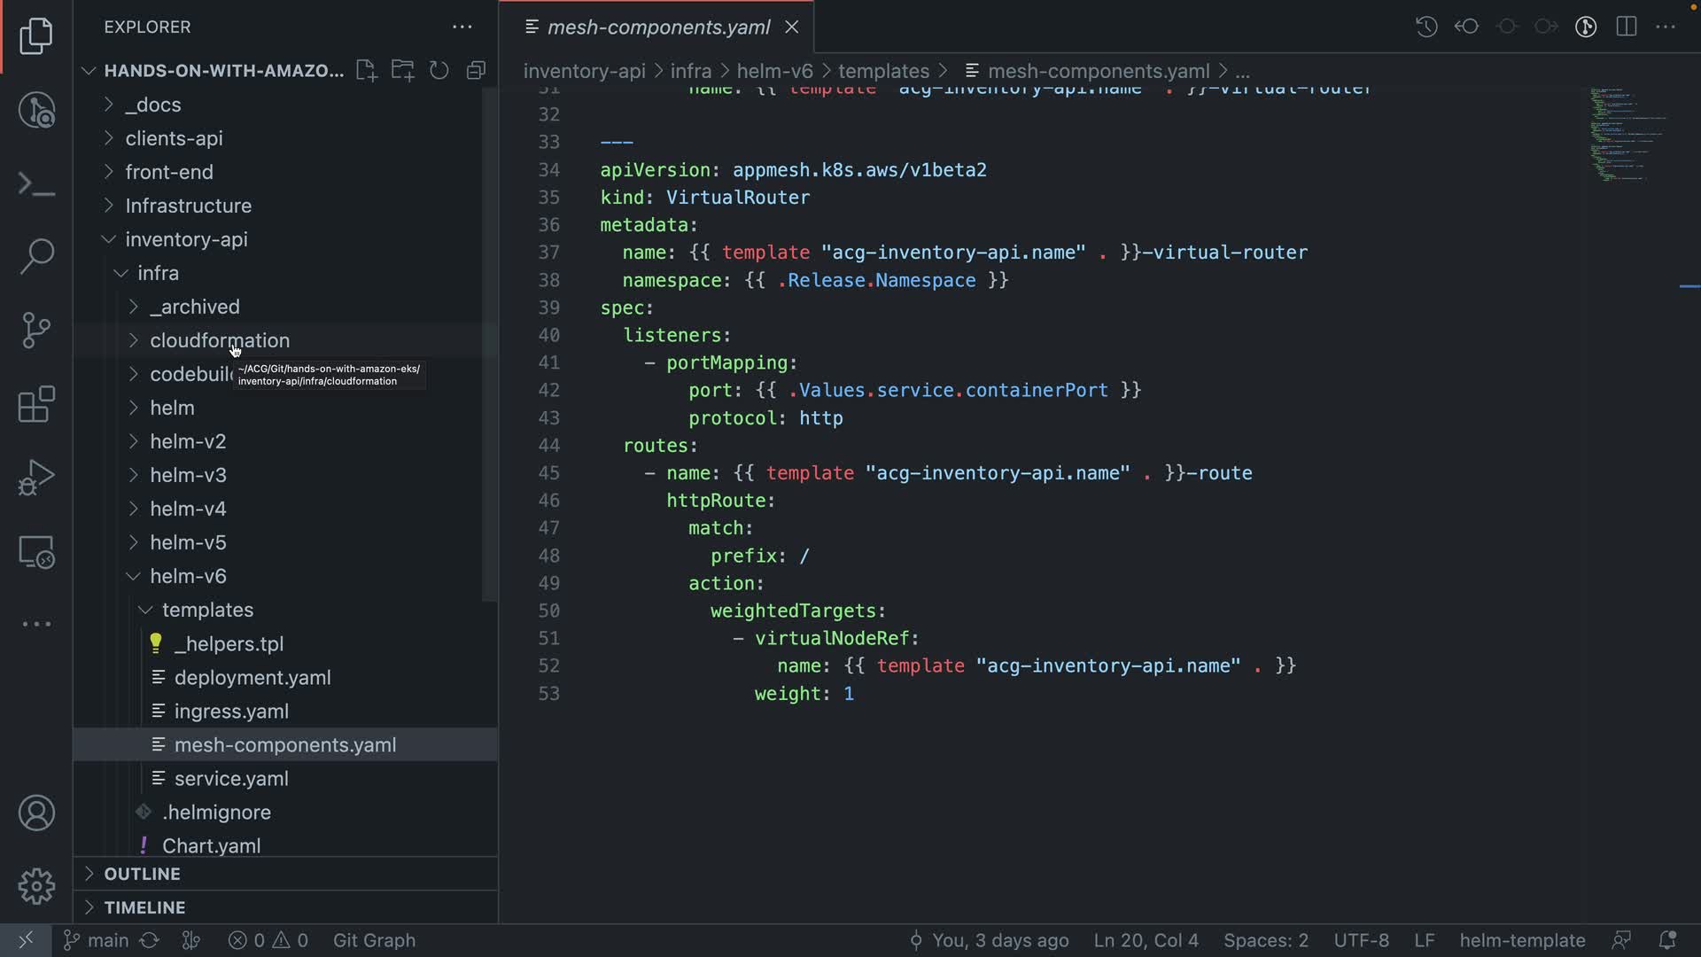Open the Manage settings gear
Viewport: 1701px width, 957px height.
[x=36, y=886]
